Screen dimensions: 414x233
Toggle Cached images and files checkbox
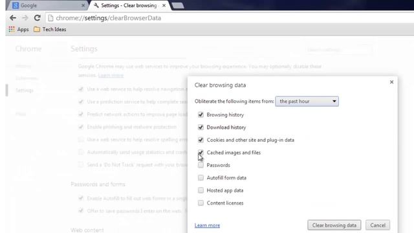pyautogui.click(x=201, y=153)
